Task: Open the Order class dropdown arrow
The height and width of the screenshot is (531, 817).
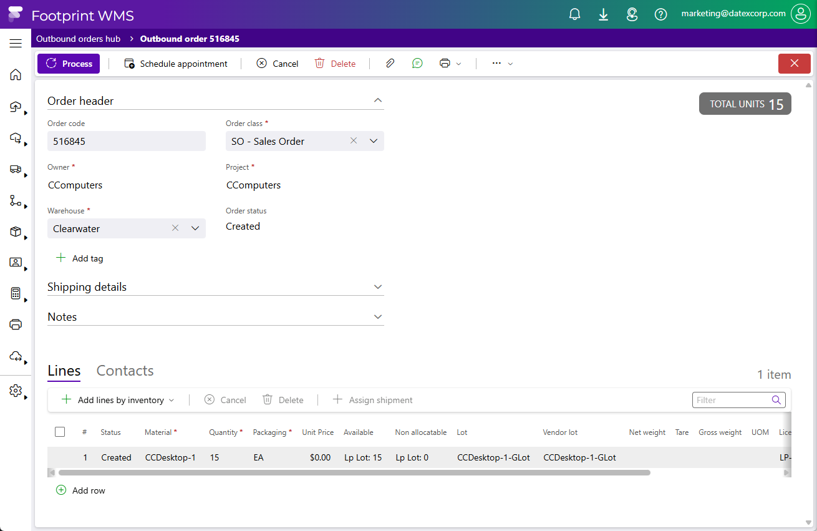Action: click(374, 141)
